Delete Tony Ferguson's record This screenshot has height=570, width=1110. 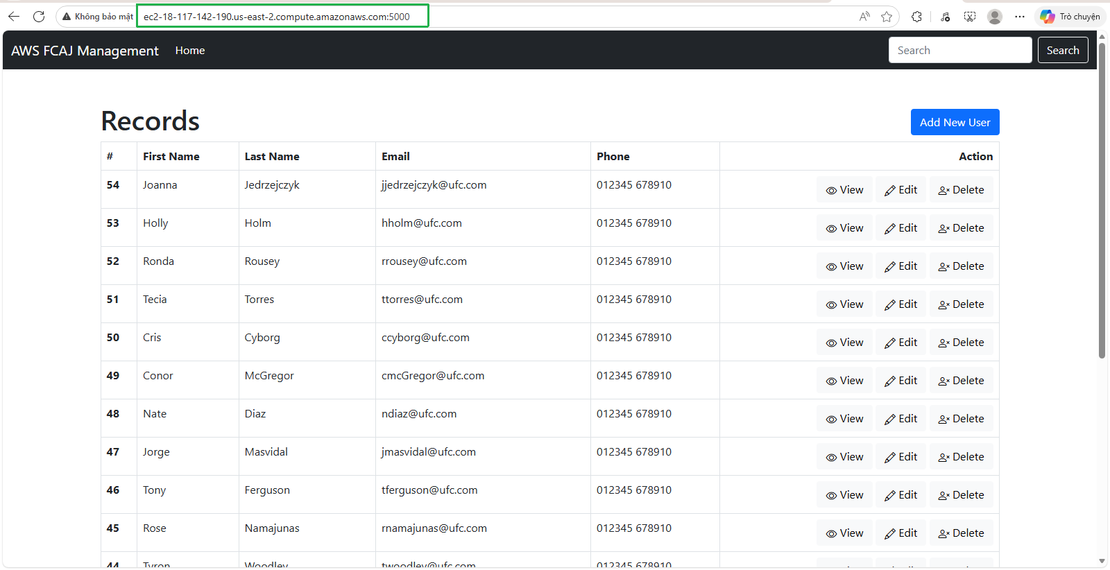(x=961, y=495)
